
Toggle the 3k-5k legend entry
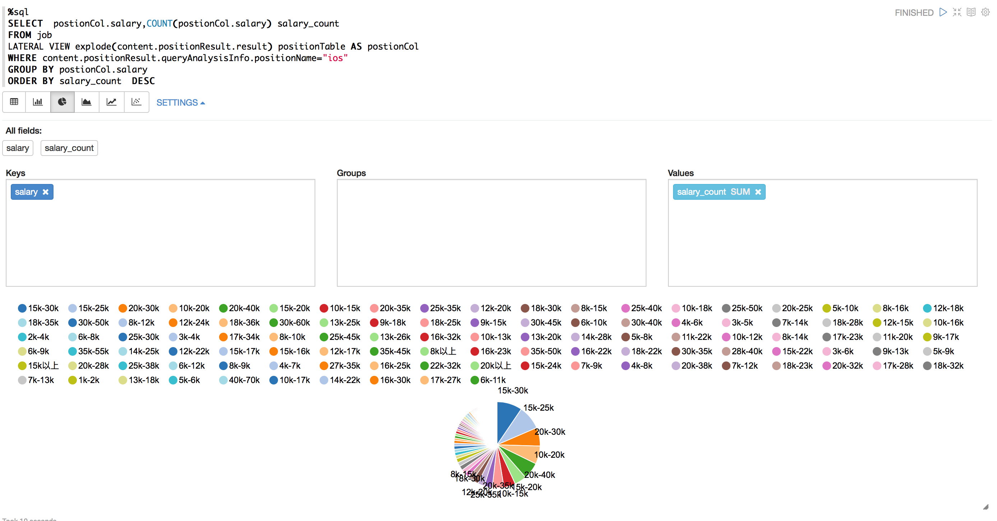tap(738, 323)
